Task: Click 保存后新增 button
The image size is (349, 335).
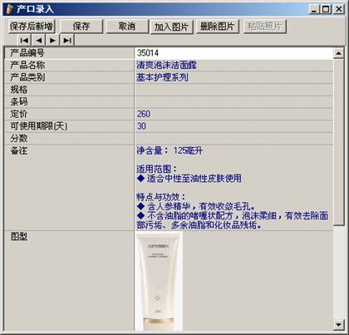Action: click(32, 27)
